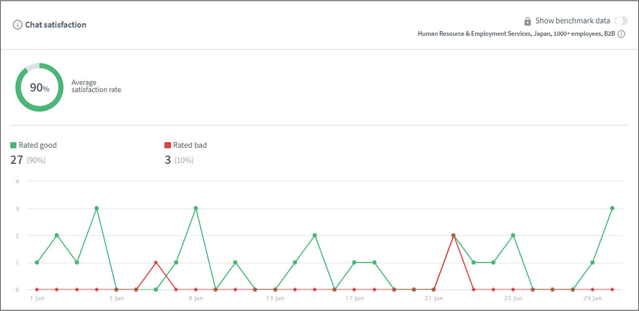Click the green data point on 15 Jun
Image resolution: width=639 pixels, height=311 pixels.
click(314, 235)
